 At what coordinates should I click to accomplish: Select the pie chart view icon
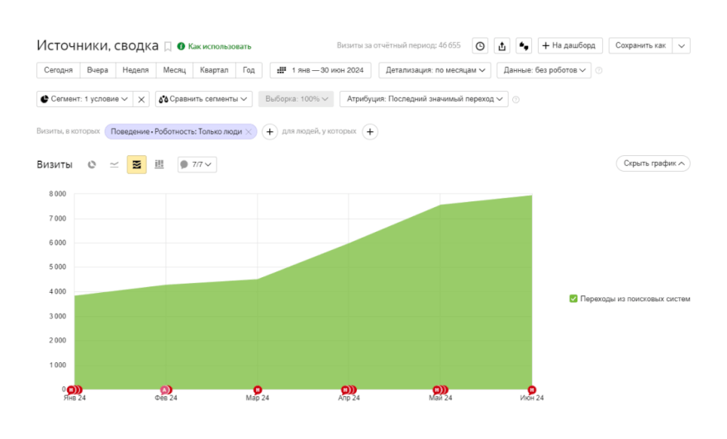[x=92, y=164]
